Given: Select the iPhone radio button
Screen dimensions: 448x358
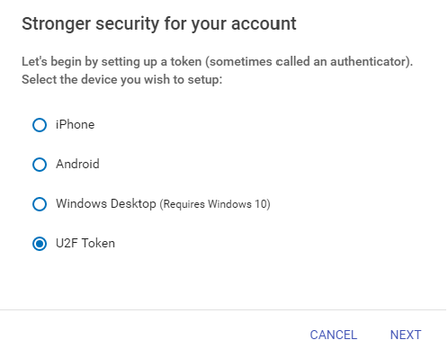Looking at the screenshot, I should (x=40, y=125).
